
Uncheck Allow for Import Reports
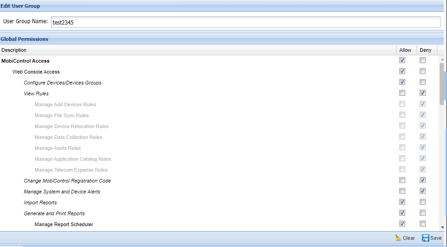(402, 202)
